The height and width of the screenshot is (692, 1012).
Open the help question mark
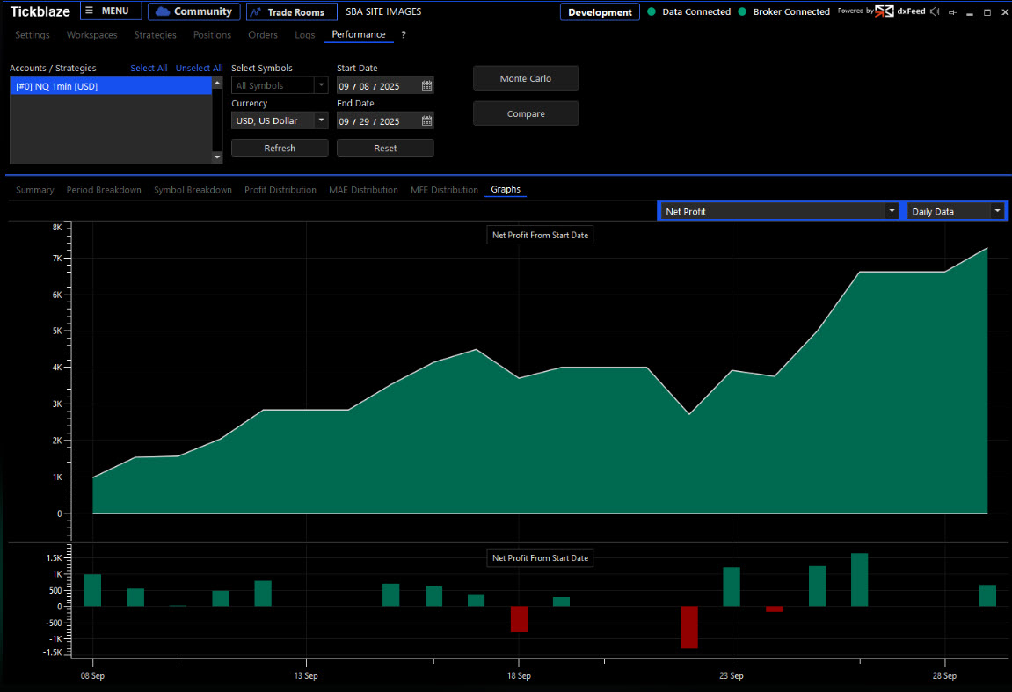pyautogui.click(x=404, y=35)
